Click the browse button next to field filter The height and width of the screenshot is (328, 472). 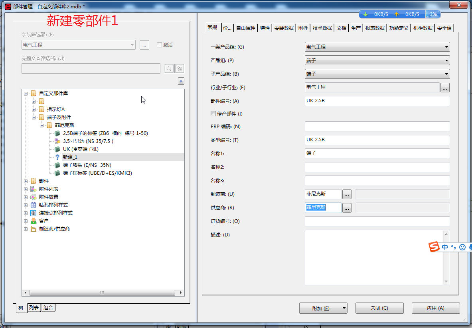tap(145, 45)
